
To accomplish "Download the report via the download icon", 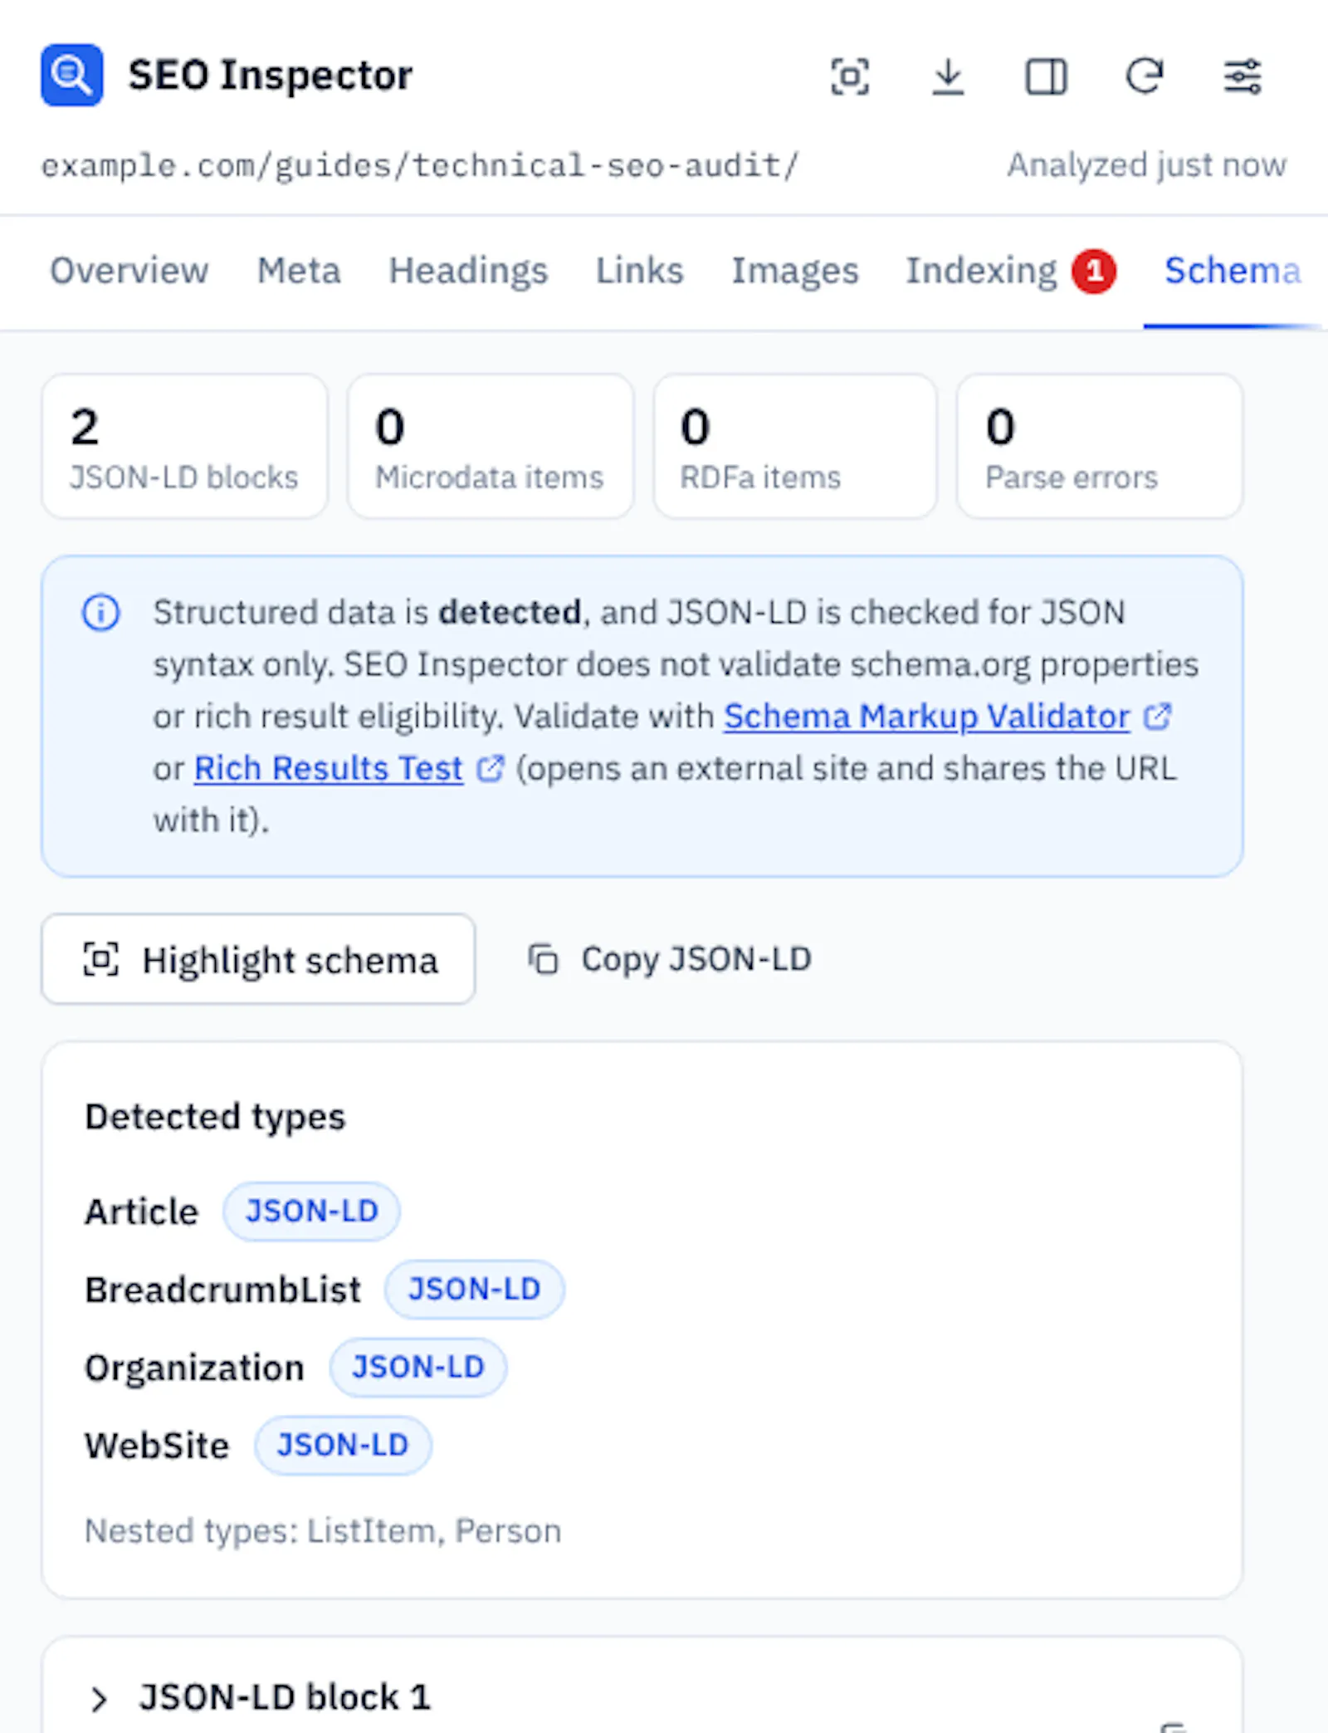I will (948, 77).
